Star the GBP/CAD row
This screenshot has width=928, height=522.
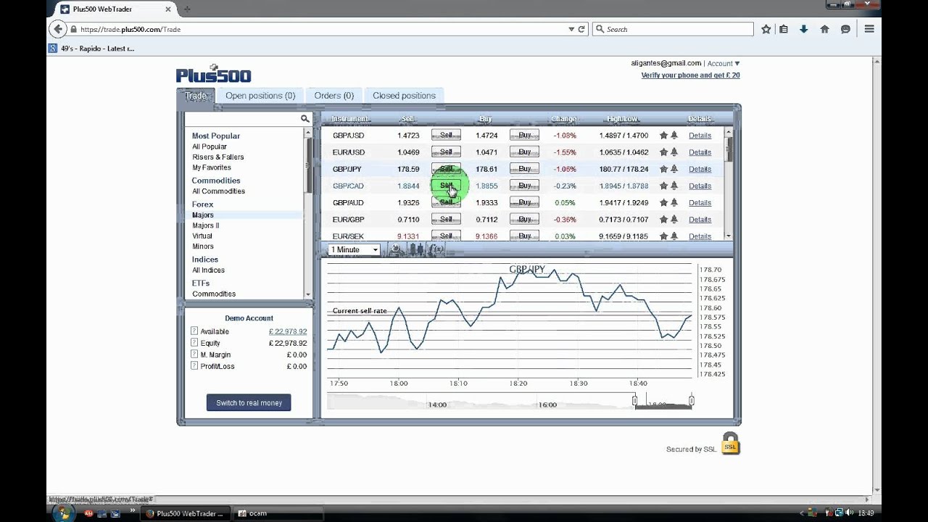(663, 186)
